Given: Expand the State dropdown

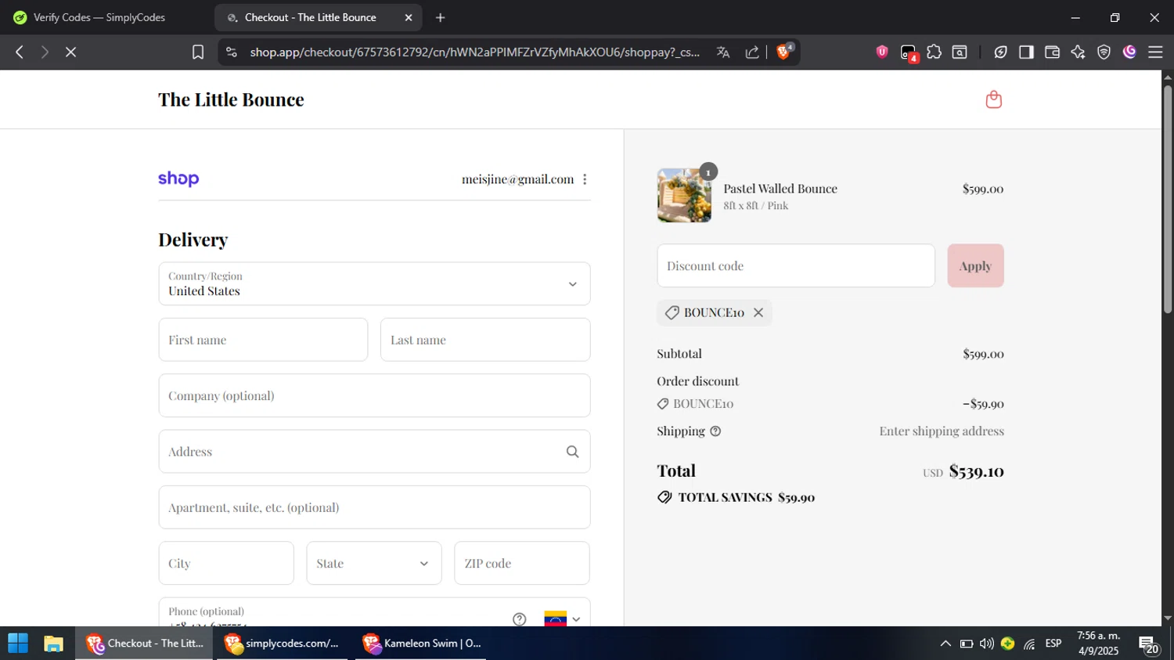Looking at the screenshot, I should pos(374,563).
